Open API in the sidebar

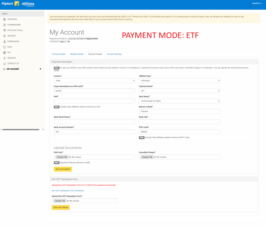9,52
